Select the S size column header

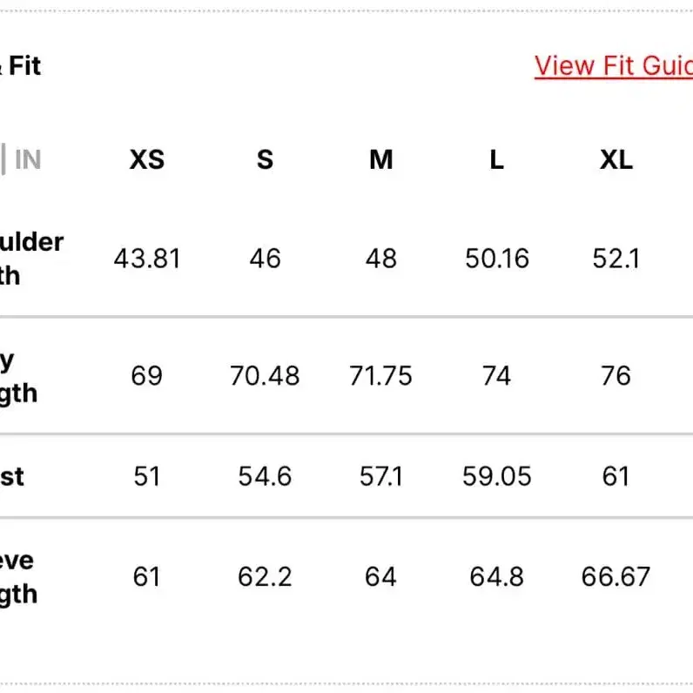[265, 159]
